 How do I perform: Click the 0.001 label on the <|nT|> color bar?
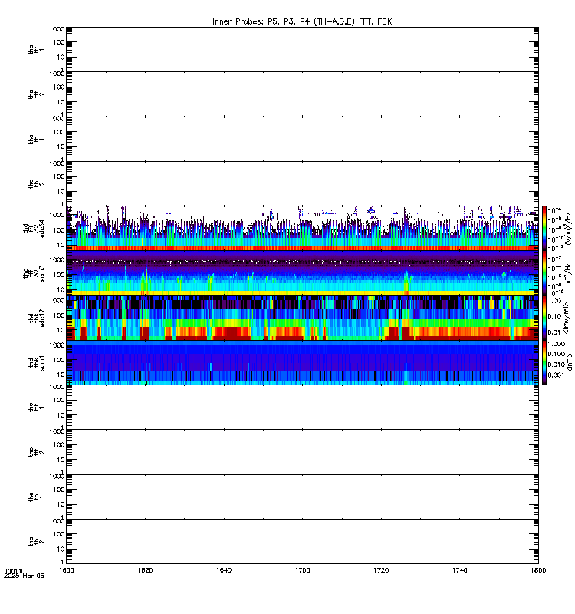click(x=557, y=375)
